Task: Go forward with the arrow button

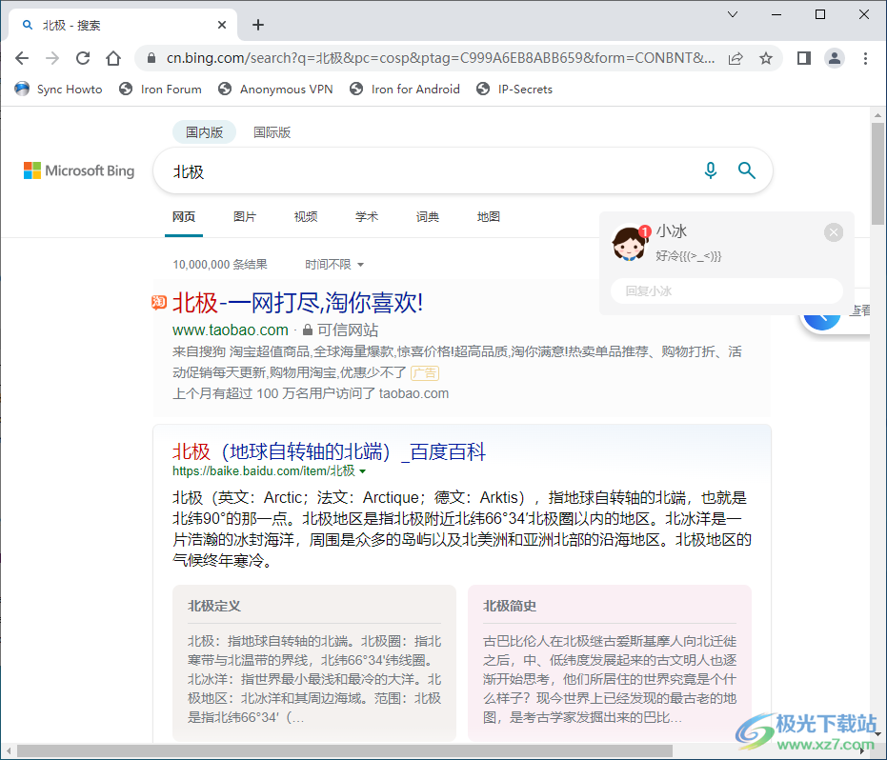Action: (x=52, y=58)
